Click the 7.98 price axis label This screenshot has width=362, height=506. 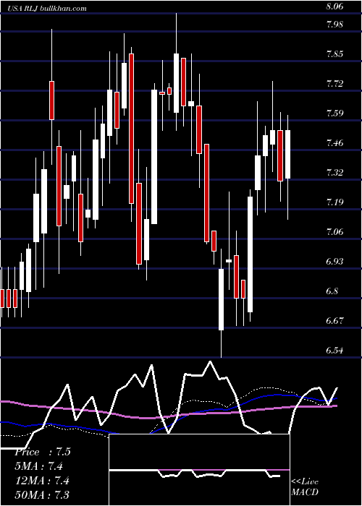tap(334, 24)
